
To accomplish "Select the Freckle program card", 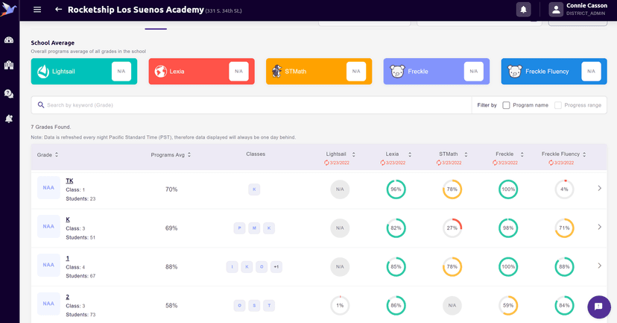I will [437, 72].
